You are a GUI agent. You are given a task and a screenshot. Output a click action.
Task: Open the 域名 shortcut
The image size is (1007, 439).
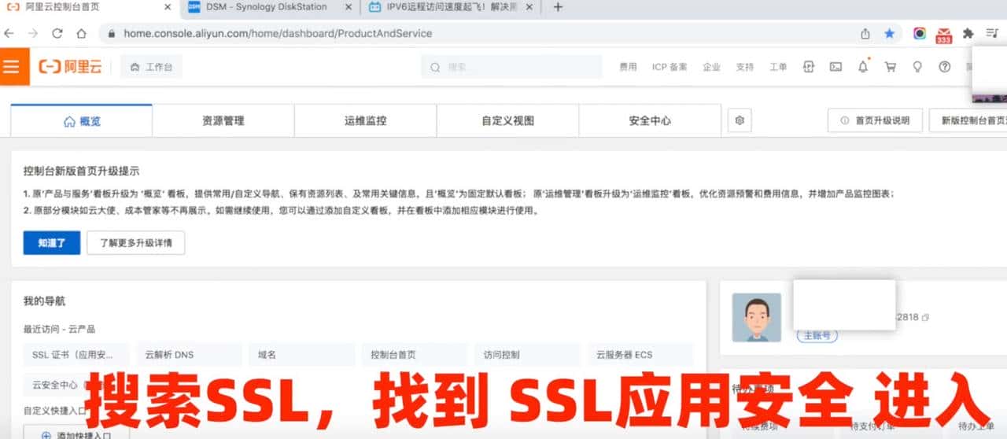302,355
